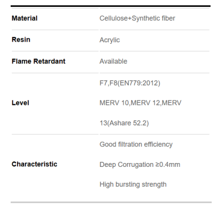Click the thick black top table border
Screen dimensions: 217x208
click(x=111, y=6)
